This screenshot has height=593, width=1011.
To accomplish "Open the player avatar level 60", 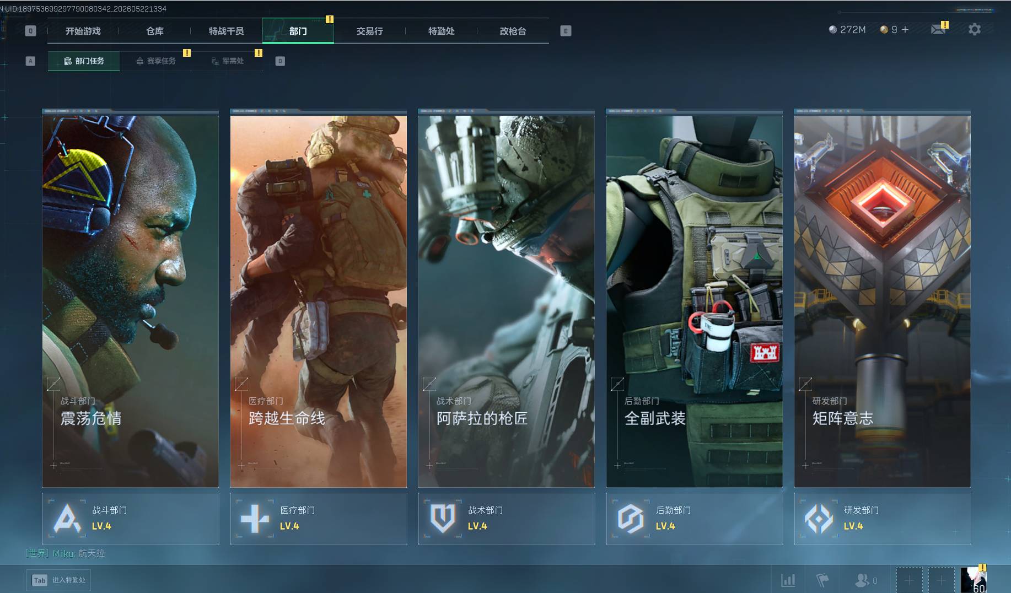I will click(973, 580).
